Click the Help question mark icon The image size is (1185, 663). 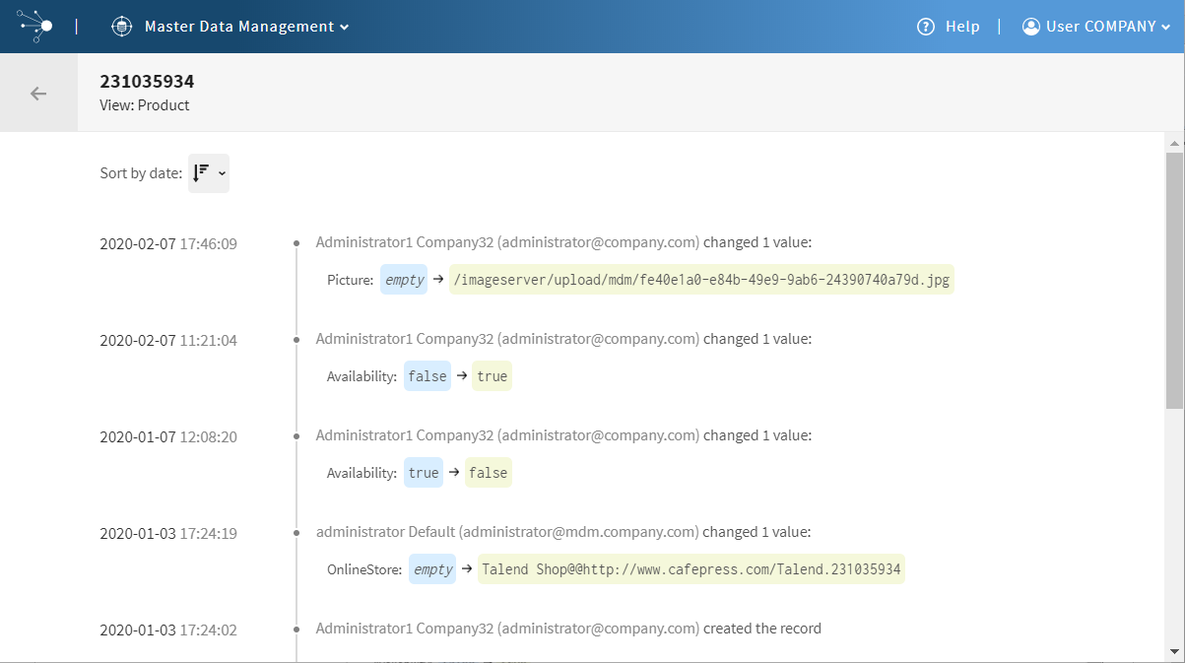(x=926, y=27)
